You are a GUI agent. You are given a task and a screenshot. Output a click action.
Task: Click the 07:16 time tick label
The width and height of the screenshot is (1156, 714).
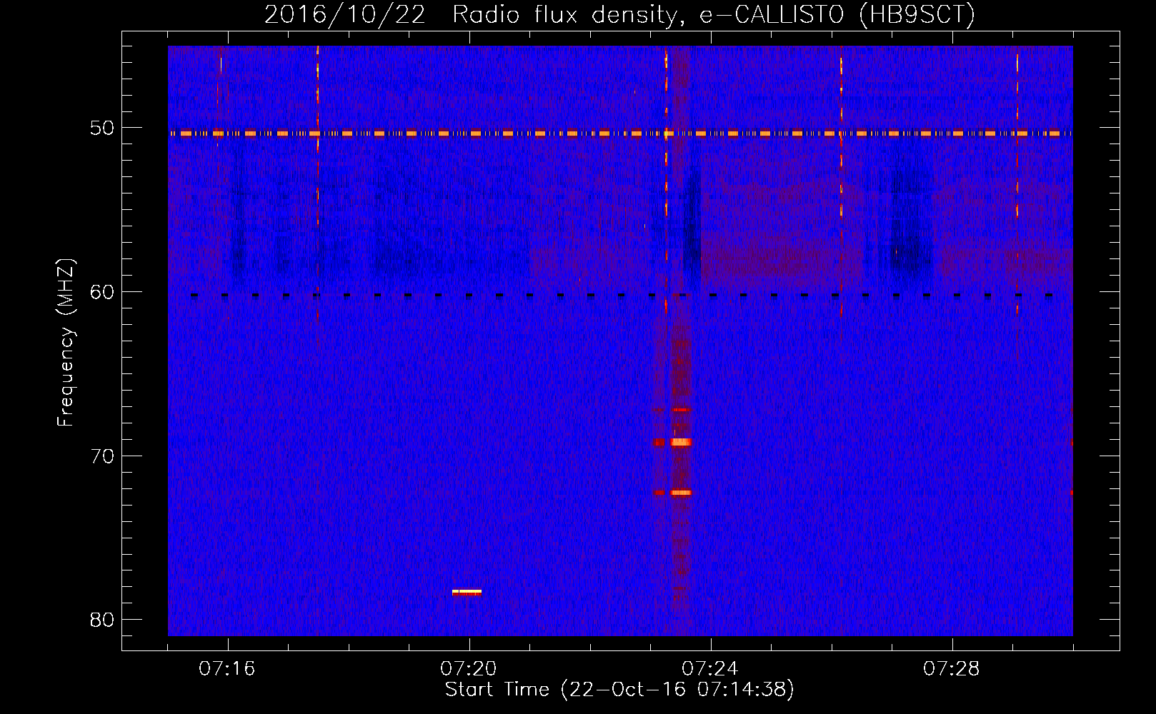click(227, 669)
